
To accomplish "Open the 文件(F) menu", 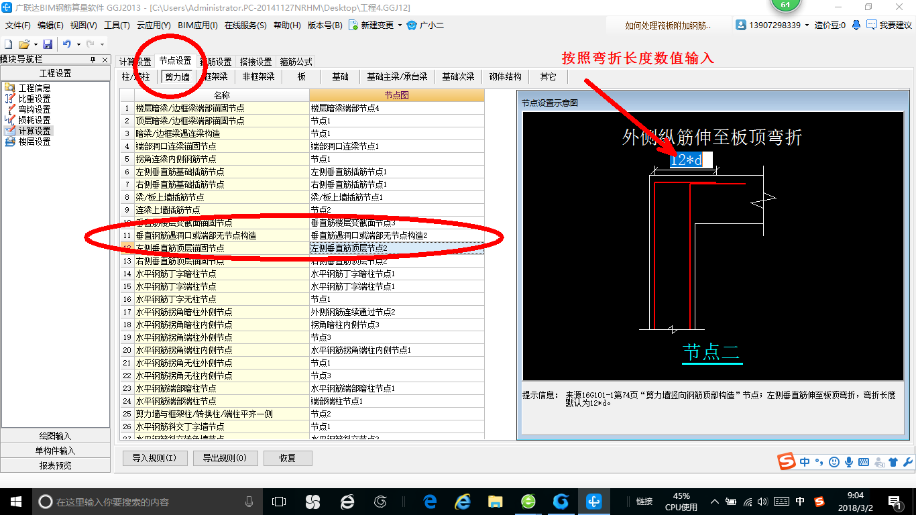I will pyautogui.click(x=18, y=25).
